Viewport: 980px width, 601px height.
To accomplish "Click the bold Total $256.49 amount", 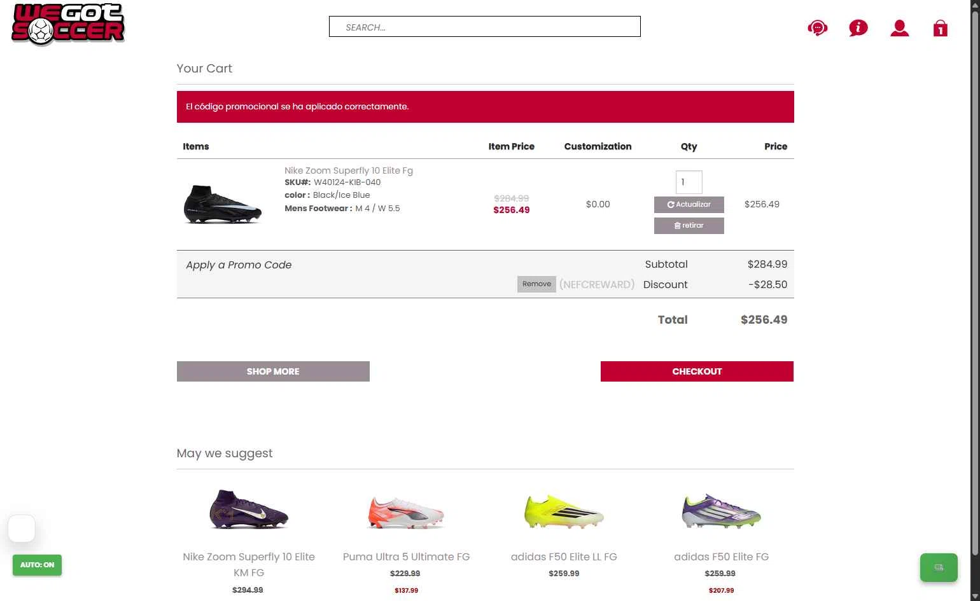I will point(764,320).
